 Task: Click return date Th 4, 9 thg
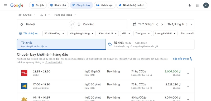(175, 24)
